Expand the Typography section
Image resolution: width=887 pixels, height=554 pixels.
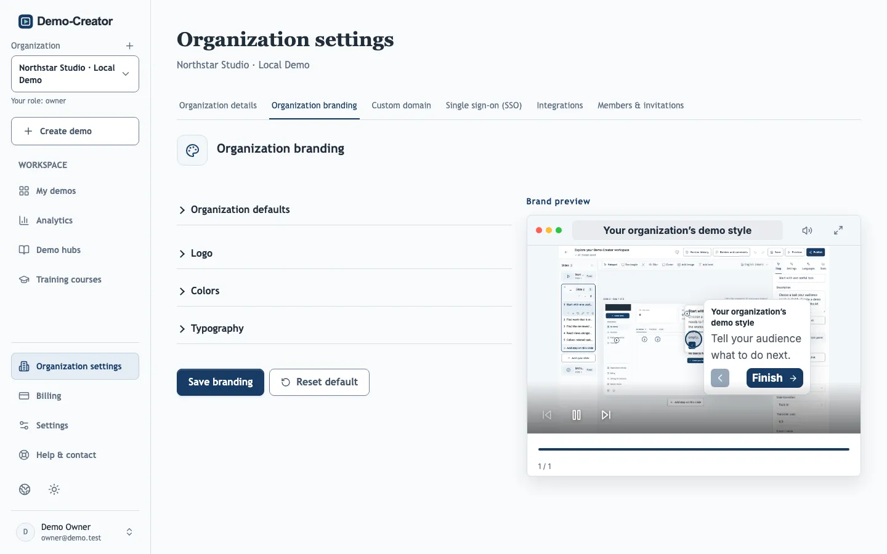344,329
